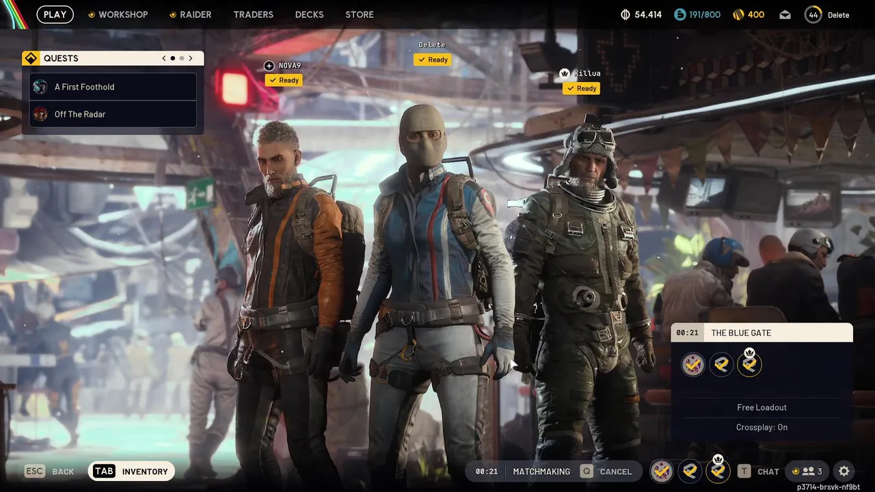The width and height of the screenshot is (875, 492).
Task: Click the gold coin stack icon beside 400
Action: pos(738,14)
